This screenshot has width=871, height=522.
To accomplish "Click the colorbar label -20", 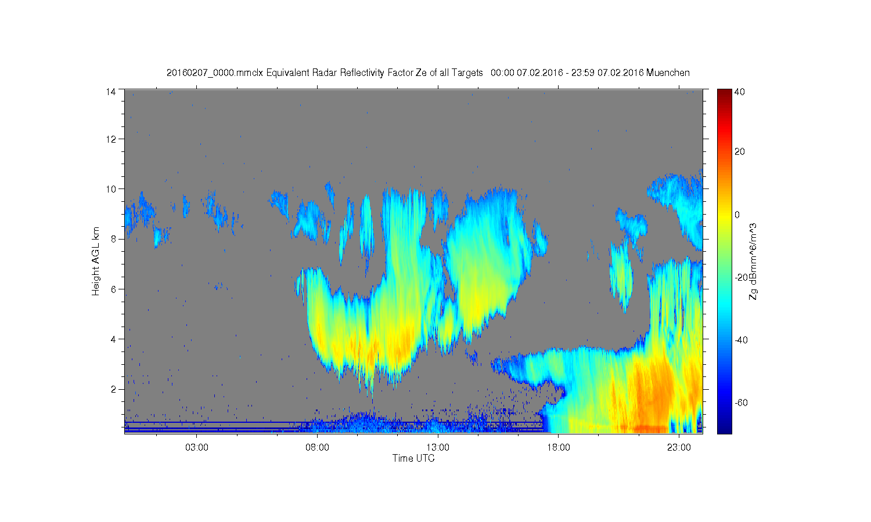I will click(740, 277).
